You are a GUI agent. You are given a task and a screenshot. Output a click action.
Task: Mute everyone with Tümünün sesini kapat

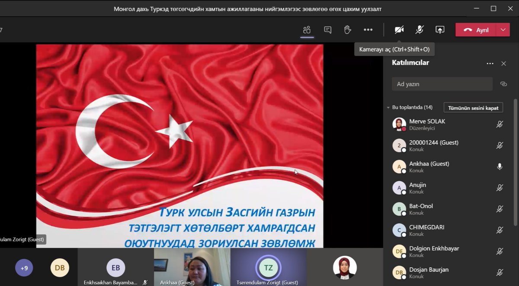click(x=473, y=108)
